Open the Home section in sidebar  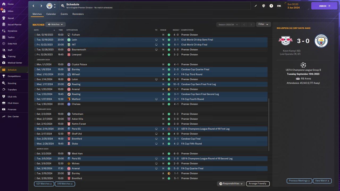(11, 4)
